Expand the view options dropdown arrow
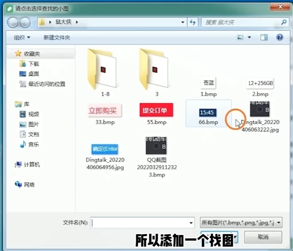293x251 pixels. tap(249, 37)
